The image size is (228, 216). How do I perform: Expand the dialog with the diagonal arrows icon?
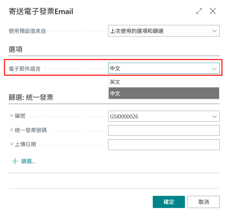(x=199, y=11)
